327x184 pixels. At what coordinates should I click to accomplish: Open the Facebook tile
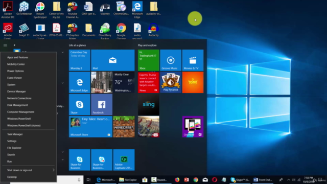click(102, 104)
